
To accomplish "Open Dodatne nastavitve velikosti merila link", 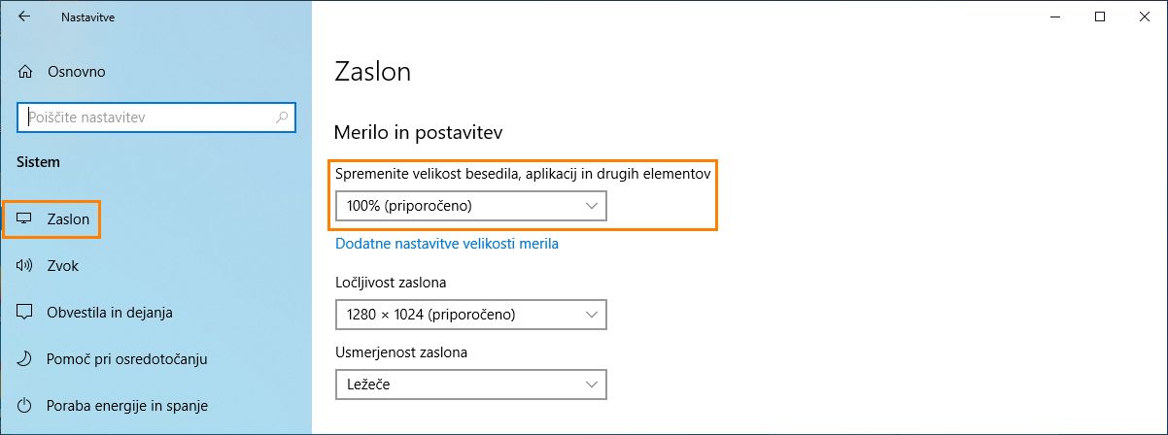I will point(446,244).
